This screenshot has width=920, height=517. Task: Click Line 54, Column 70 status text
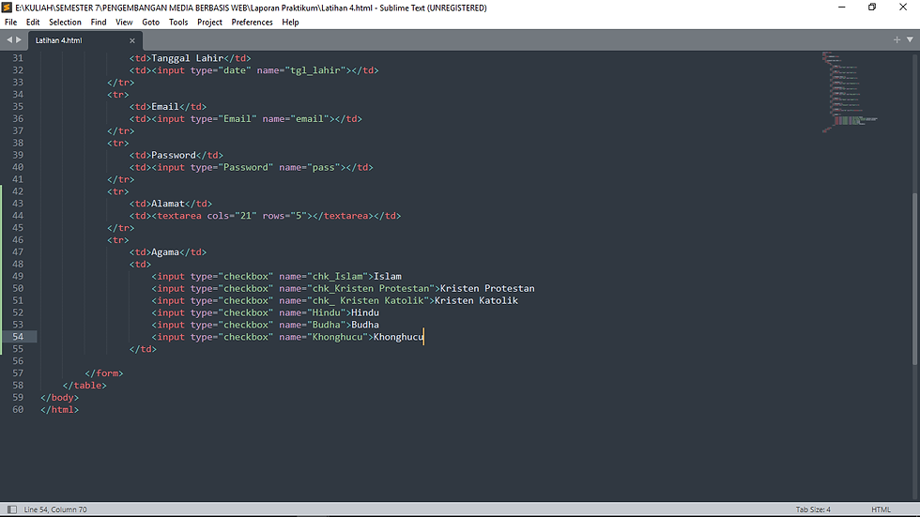[x=55, y=509]
